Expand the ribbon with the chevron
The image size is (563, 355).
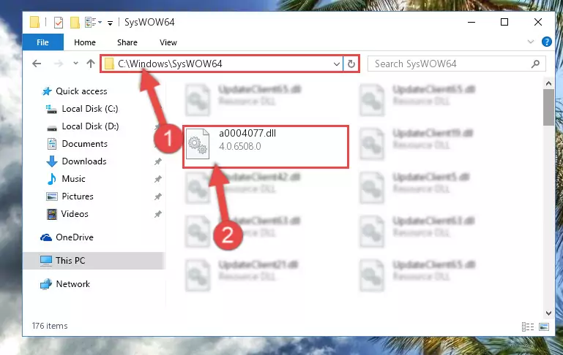[x=531, y=42]
